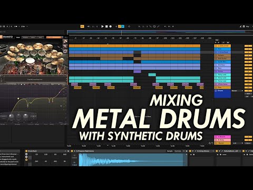This screenshot has width=253, height=190.
Task: Click the track icon on the EZdrummer track
Action: coord(216,46)
